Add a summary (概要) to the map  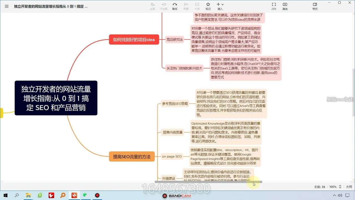[186, 6]
